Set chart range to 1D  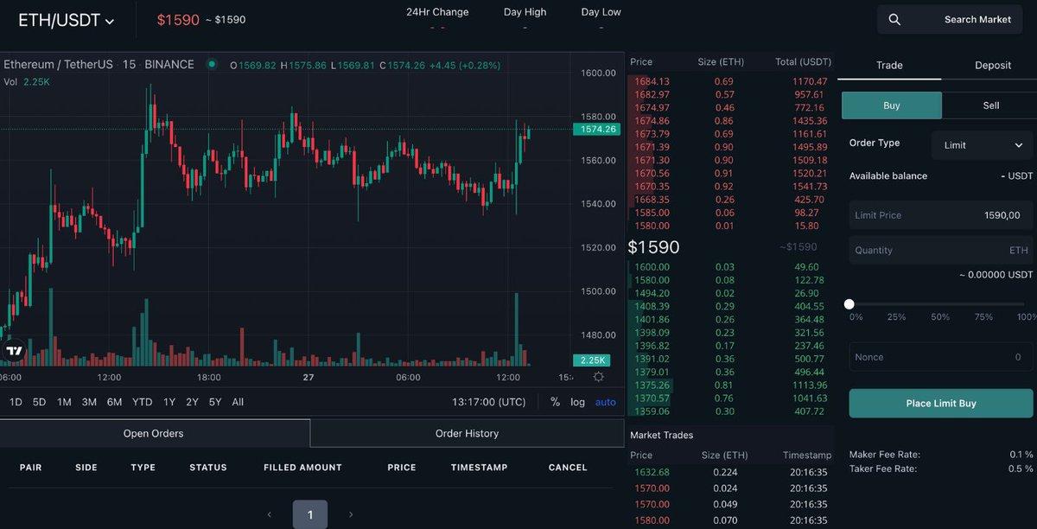click(16, 402)
